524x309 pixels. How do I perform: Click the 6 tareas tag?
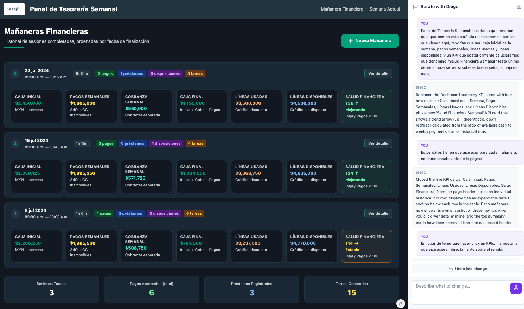pos(194,213)
